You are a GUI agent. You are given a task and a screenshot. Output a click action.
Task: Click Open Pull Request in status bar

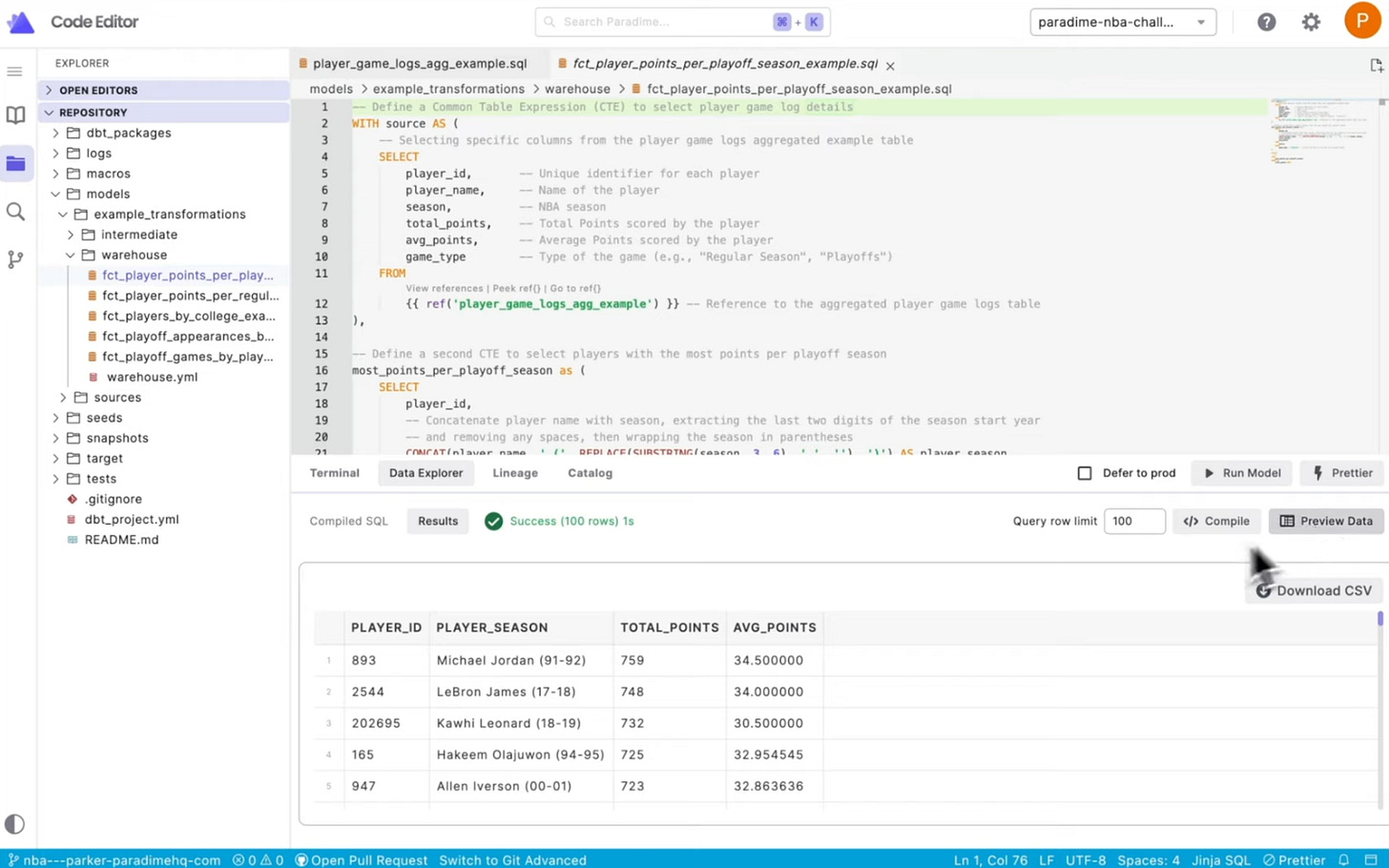tap(362, 859)
